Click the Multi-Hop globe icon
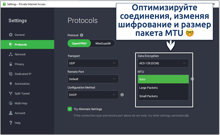The width and height of the screenshot is (220, 135). 11,103
